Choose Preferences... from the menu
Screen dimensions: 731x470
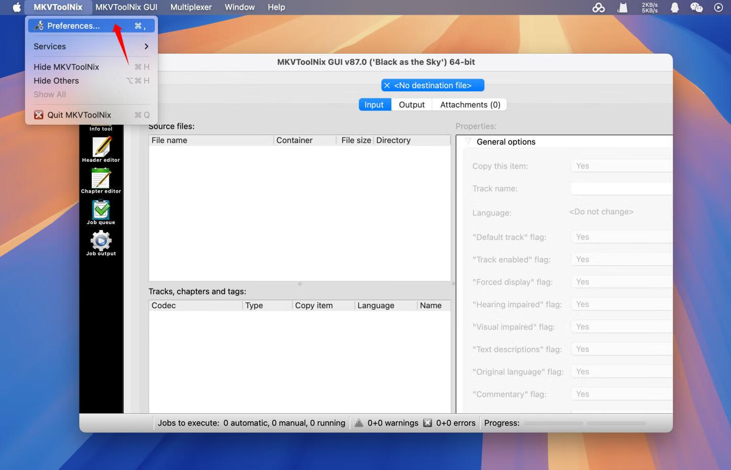[91, 25]
